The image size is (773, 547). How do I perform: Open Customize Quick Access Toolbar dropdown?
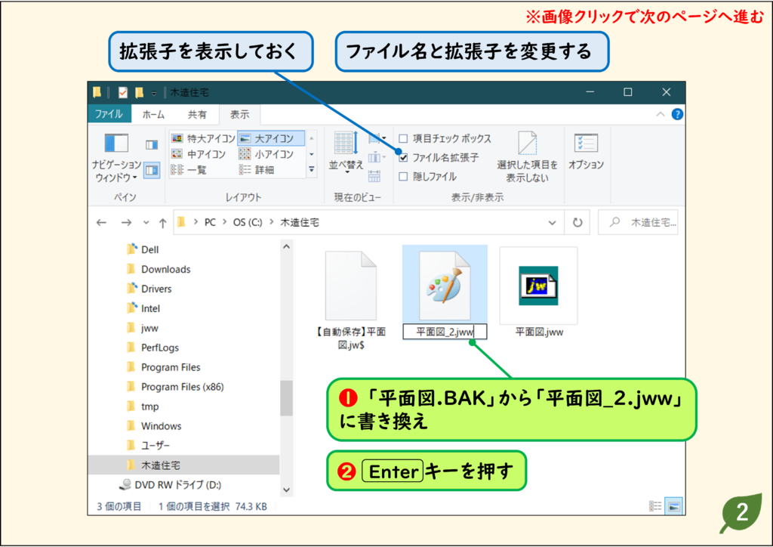(154, 93)
